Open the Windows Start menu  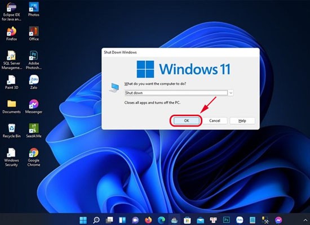[x=83, y=220]
